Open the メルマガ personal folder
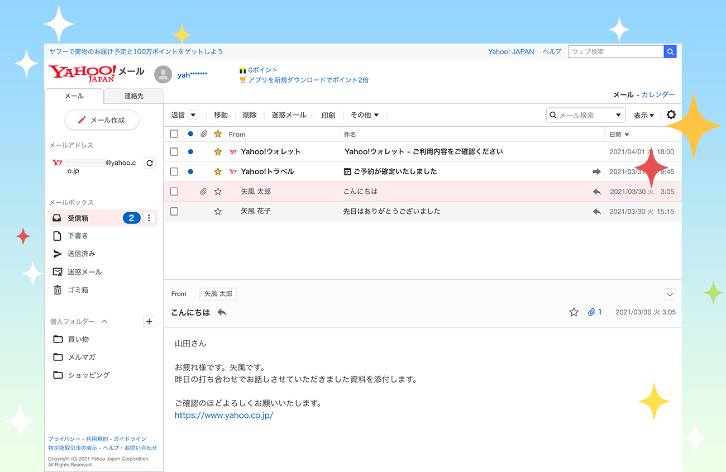Image resolution: width=726 pixels, height=472 pixels. click(x=74, y=357)
